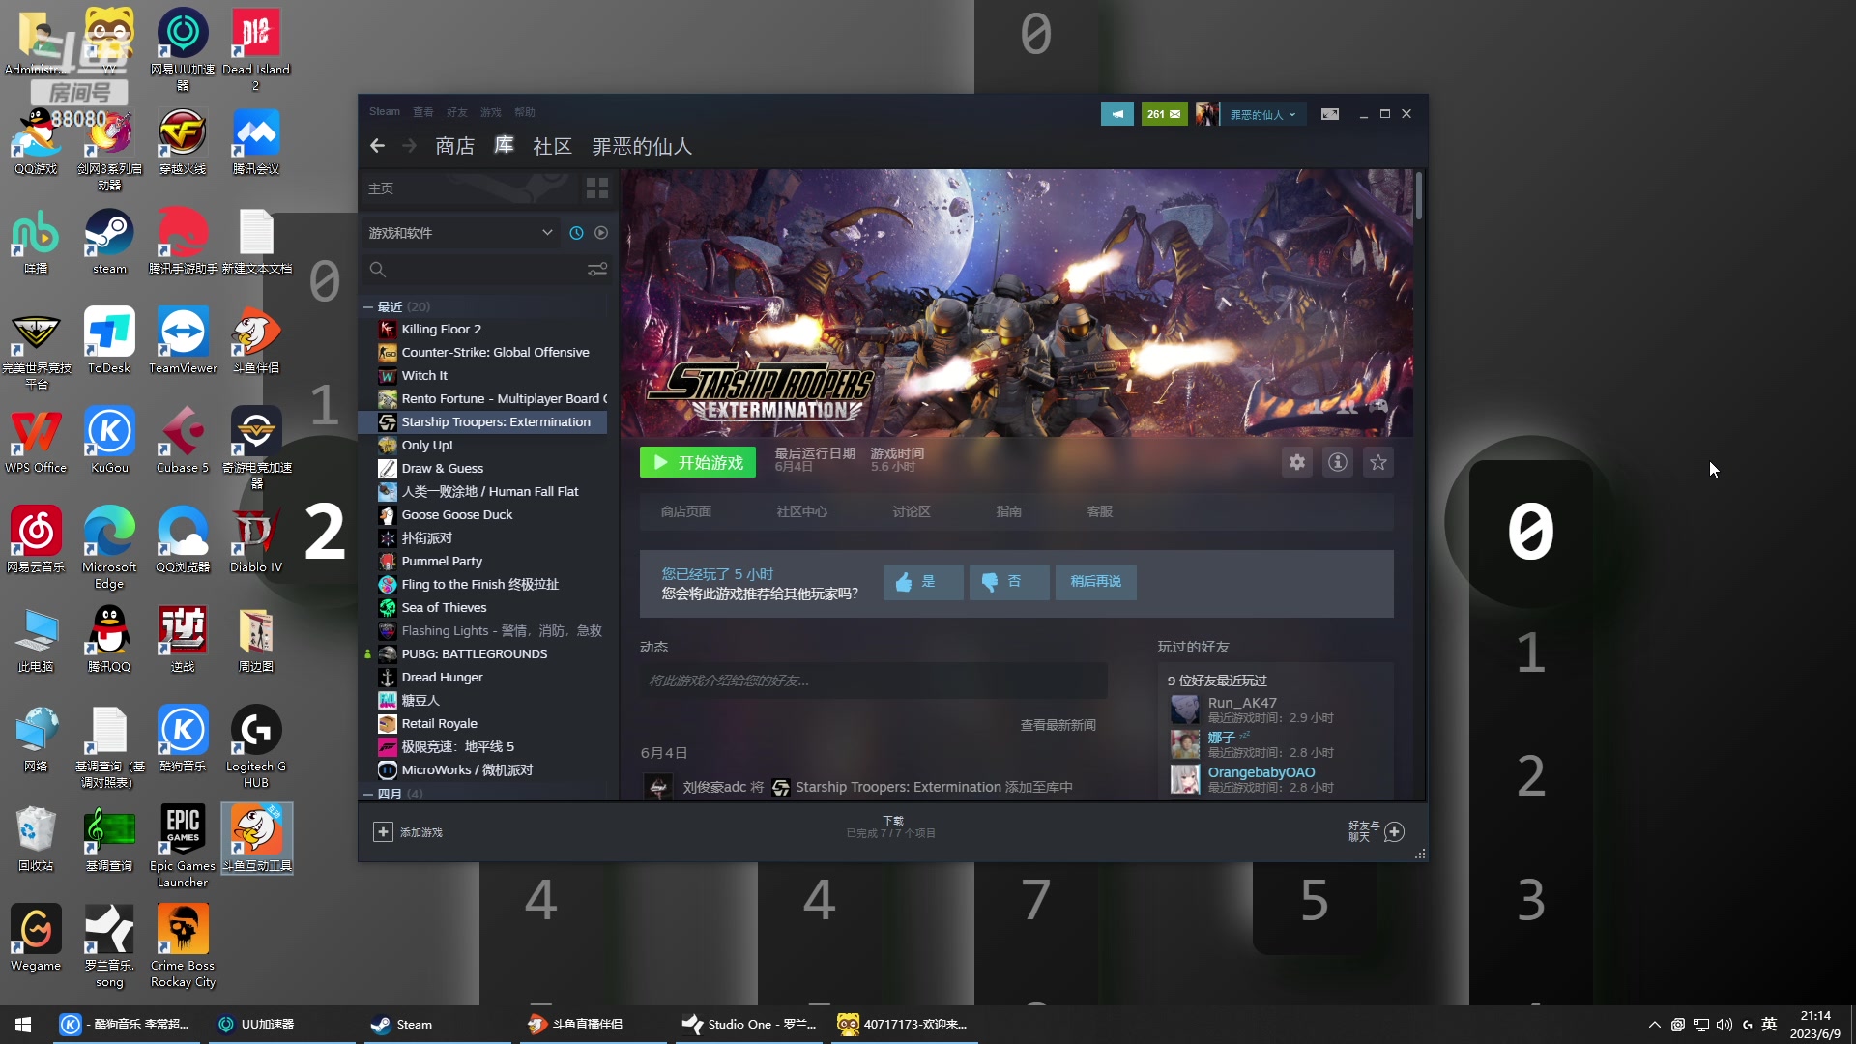Recommend game with thumbs-up 是 button
Screen dimensions: 1856x1044
pyautogui.click(x=922, y=582)
